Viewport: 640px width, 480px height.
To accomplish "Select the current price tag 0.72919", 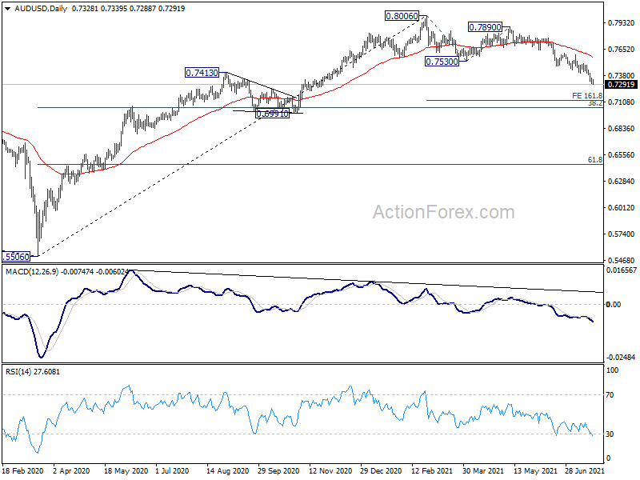I will pos(622,85).
